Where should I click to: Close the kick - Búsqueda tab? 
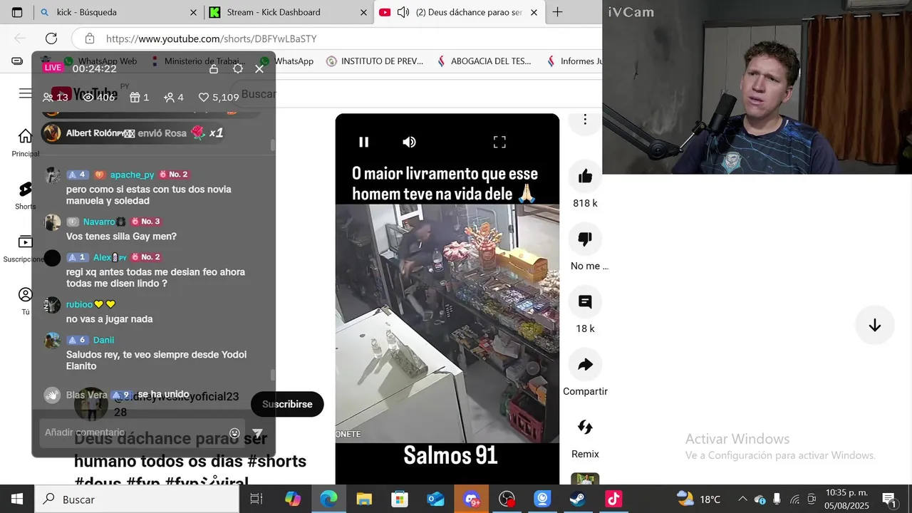[x=193, y=12]
